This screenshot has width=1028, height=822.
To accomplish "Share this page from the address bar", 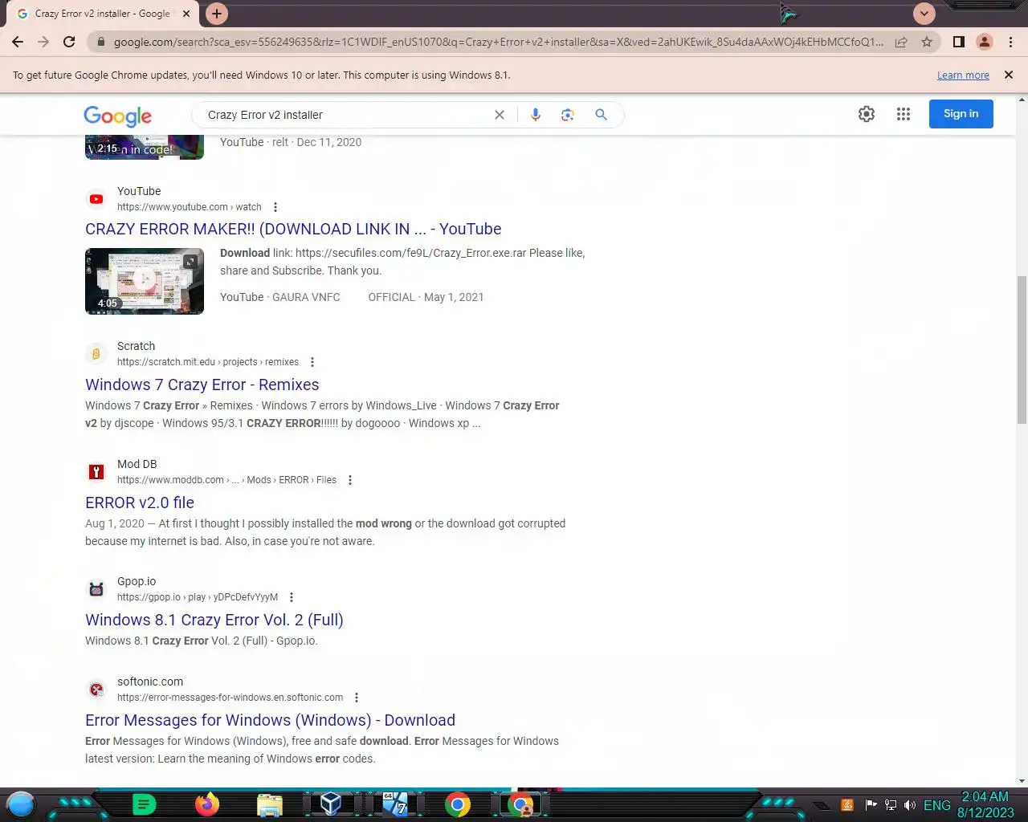I will [901, 42].
